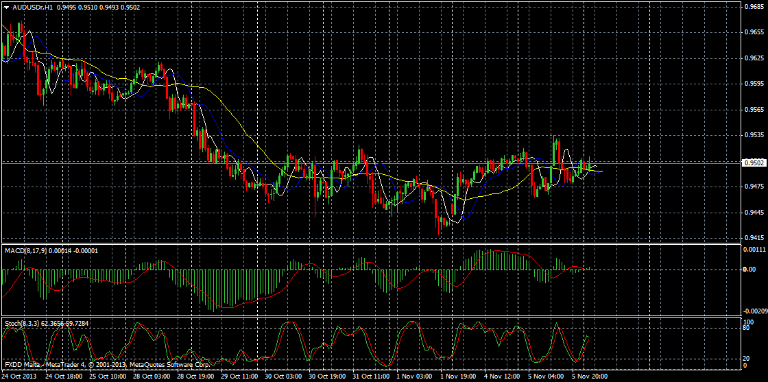The image size is (768, 382).
Task: Click the 0.9655 price axis label
Action: click(x=754, y=32)
